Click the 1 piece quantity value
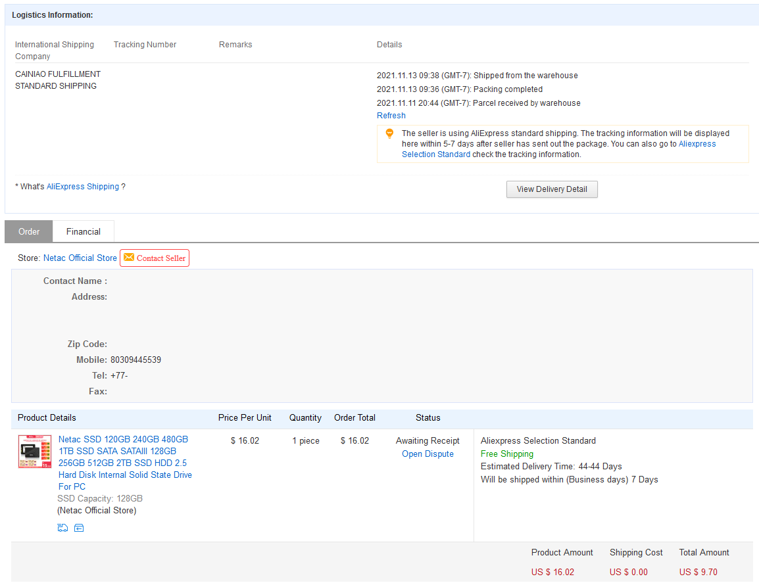This screenshot has height=585, width=759. coord(306,441)
